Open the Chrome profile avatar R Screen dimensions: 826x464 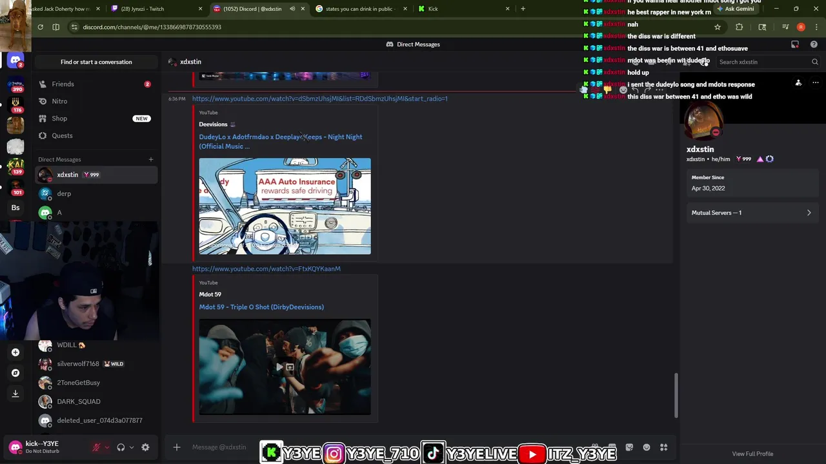pos(801,27)
